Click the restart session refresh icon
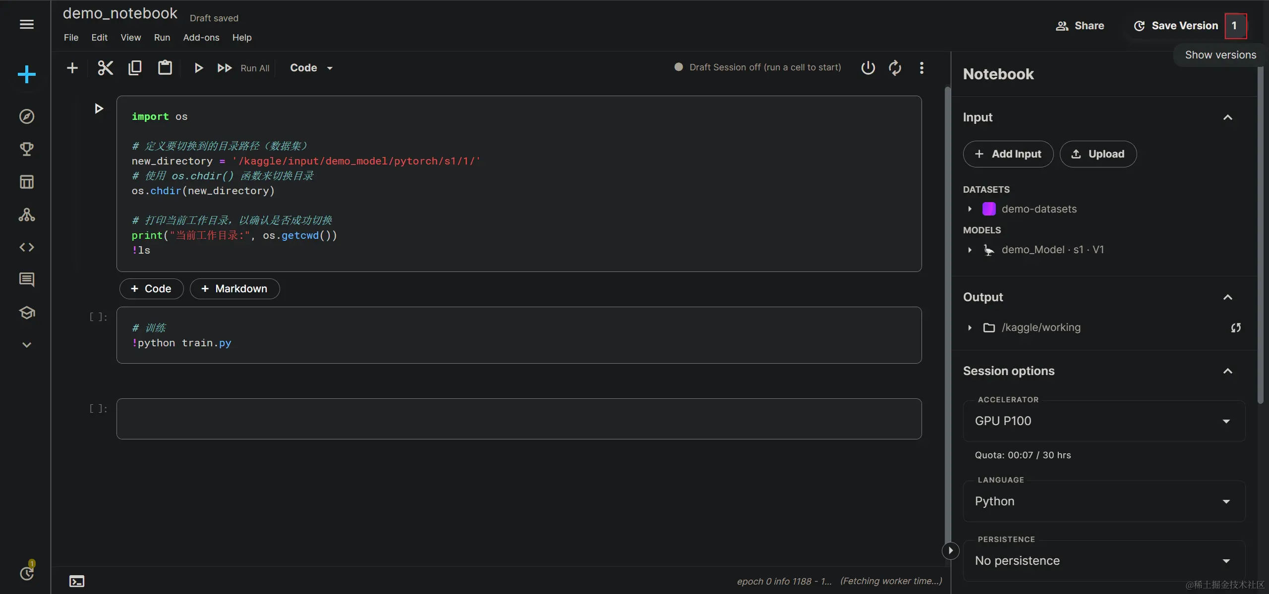The image size is (1269, 594). click(895, 68)
